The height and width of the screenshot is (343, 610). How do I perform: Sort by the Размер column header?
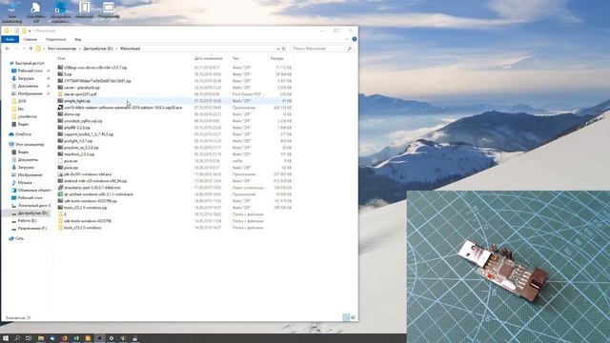[x=277, y=58]
